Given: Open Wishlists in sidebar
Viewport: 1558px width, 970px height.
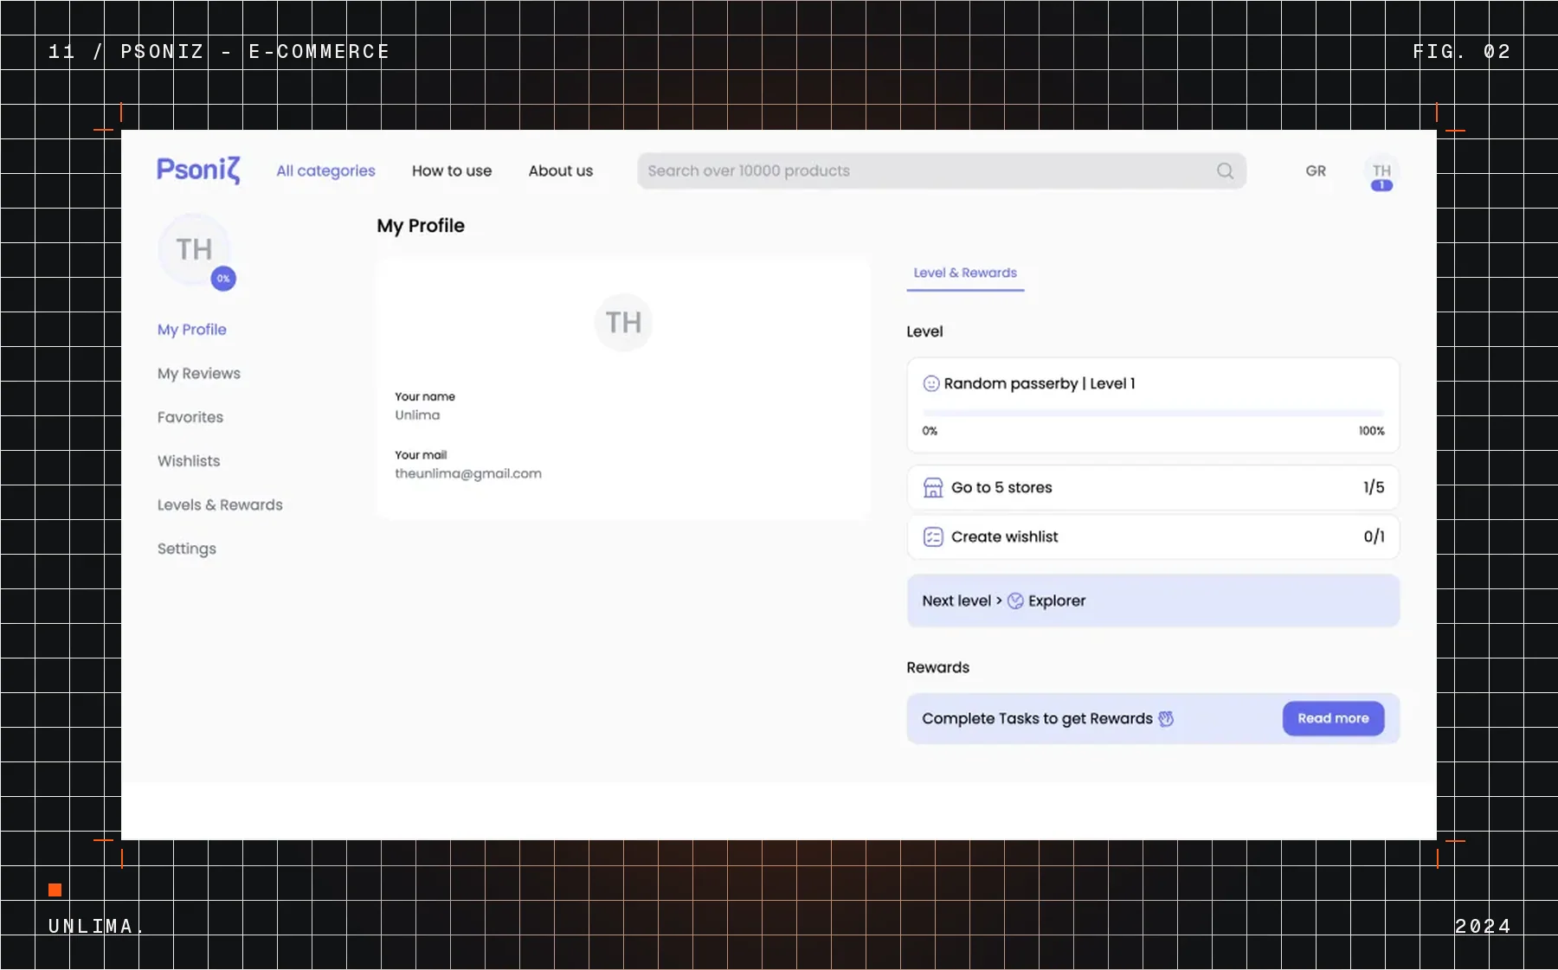Looking at the screenshot, I should click(x=189, y=461).
